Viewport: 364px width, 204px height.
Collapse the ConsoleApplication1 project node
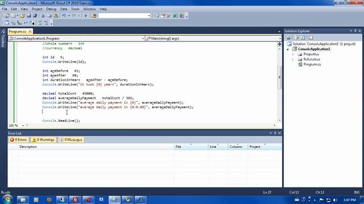point(288,49)
